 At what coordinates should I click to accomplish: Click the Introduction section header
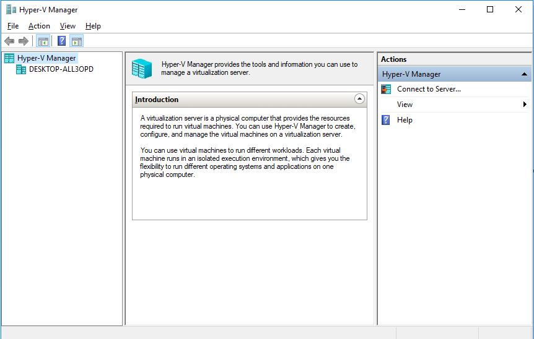point(250,100)
